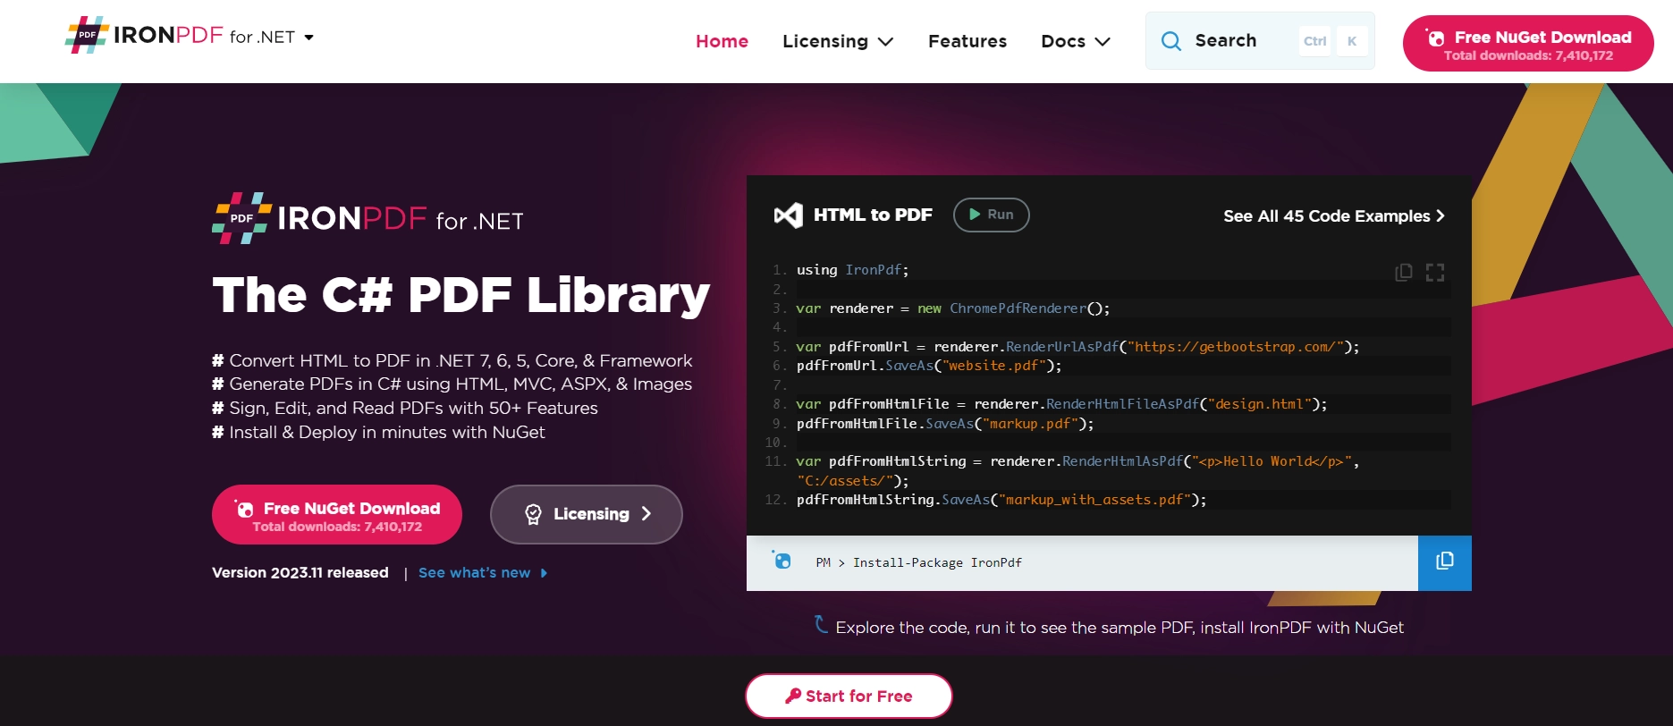Copy the code sample using the copy icon

[1404, 273]
